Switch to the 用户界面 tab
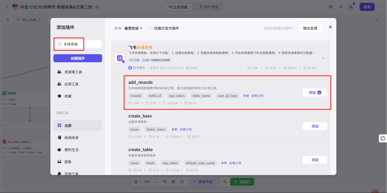Screen dimensions: 387x193 coord(209,7)
